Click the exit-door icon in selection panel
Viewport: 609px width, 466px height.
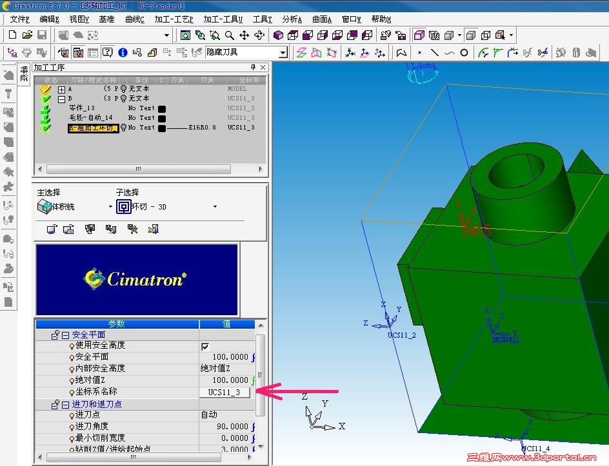tap(153, 229)
